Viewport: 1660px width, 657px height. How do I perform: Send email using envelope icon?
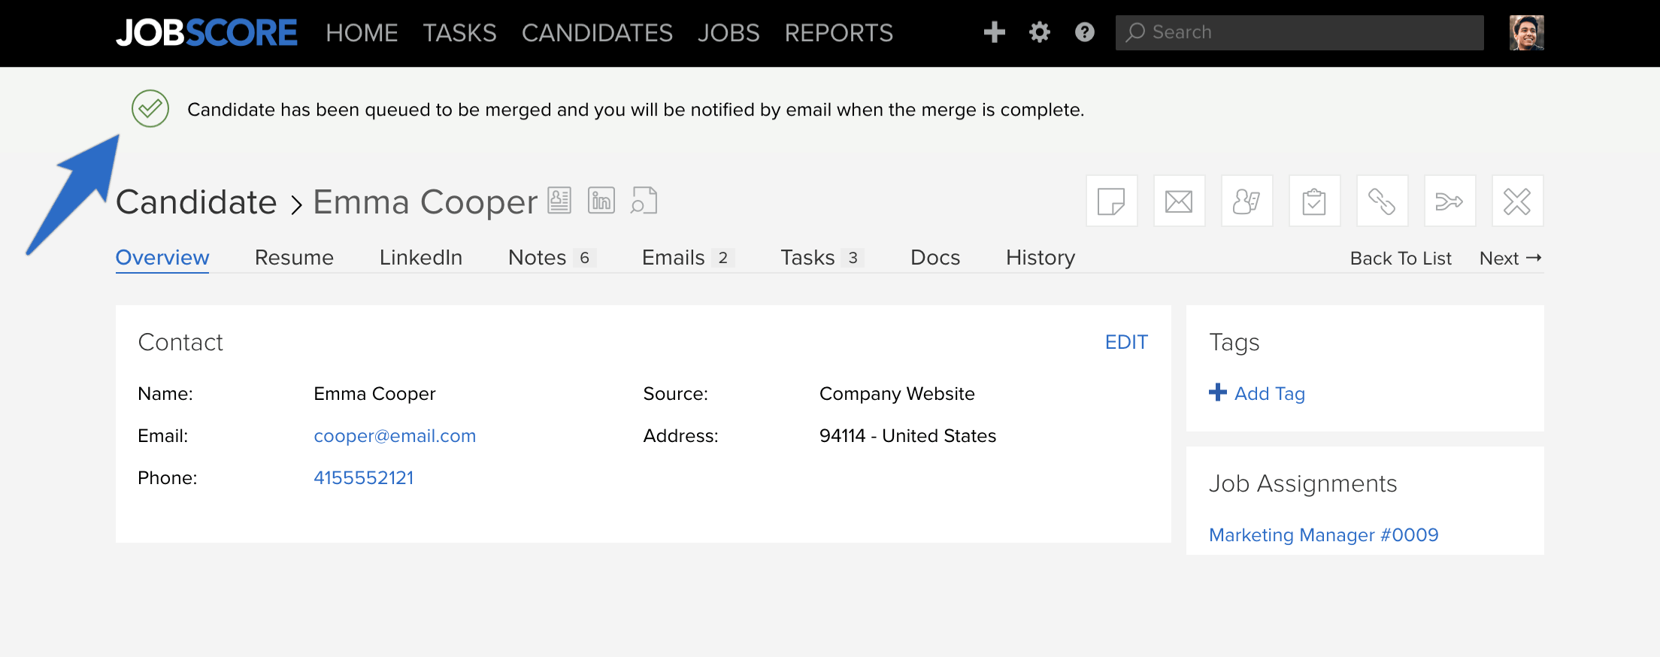(1180, 201)
